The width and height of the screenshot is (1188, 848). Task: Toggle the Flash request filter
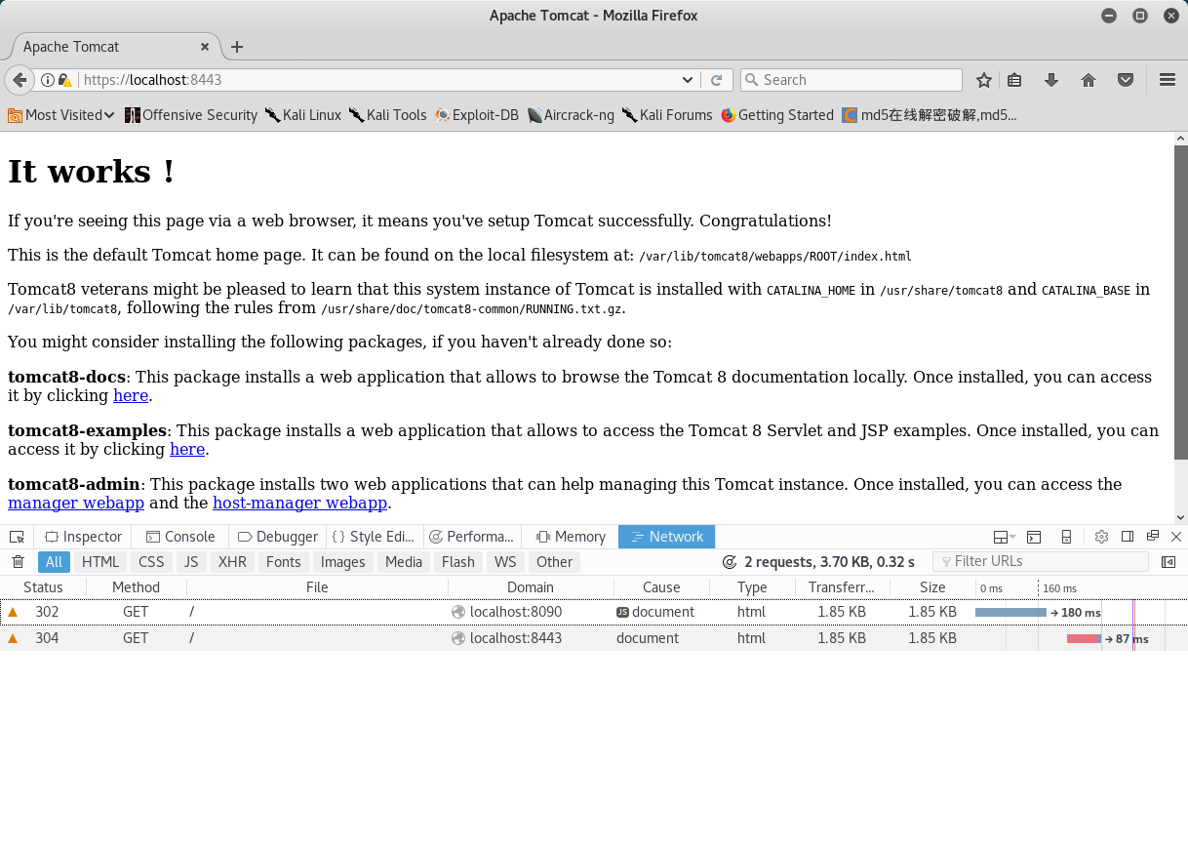458,562
